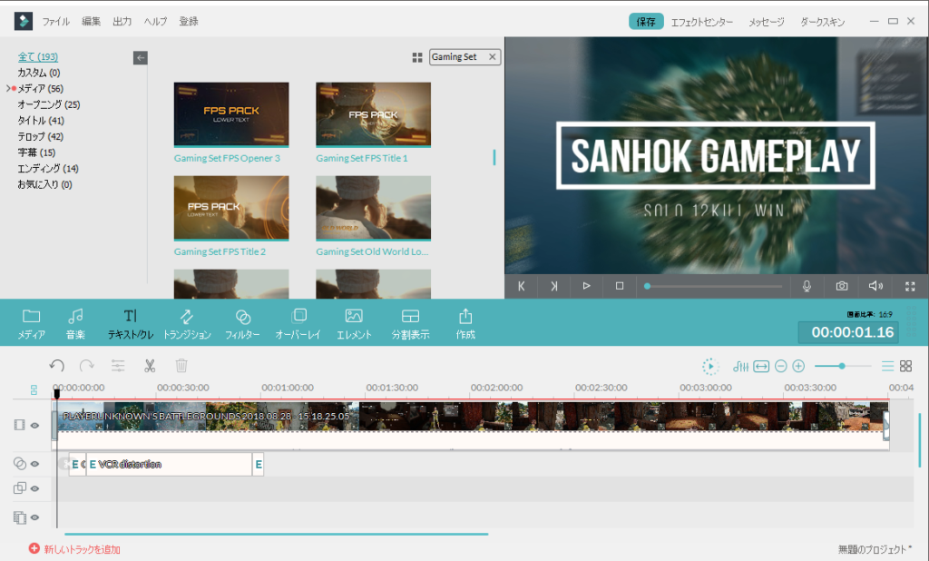Click the timeline snap marker icon
Viewport: 929px width, 561px height.
tap(34, 389)
